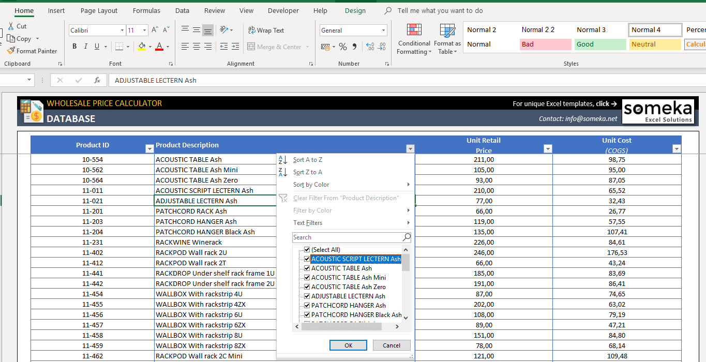Click OK to apply the filter
706x362 pixels.
348,345
